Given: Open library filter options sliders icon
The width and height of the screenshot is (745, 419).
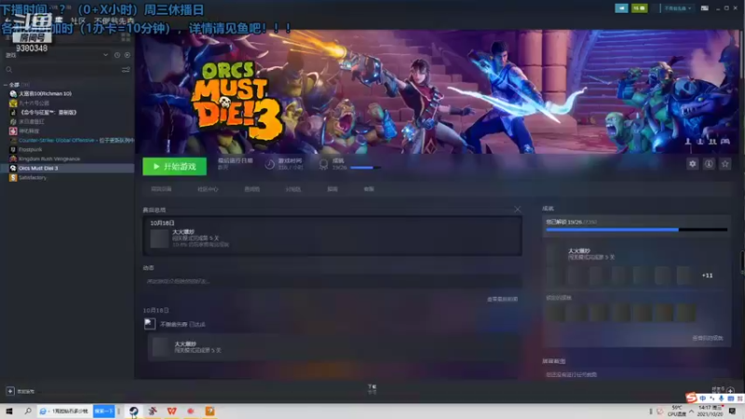Looking at the screenshot, I should (126, 70).
